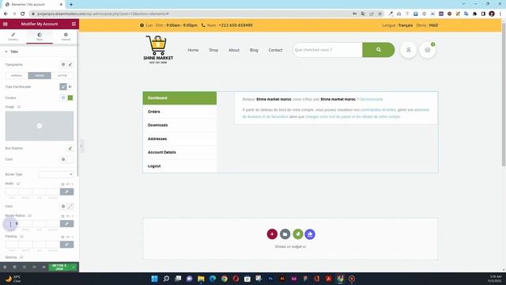
Task: Add a template with folder icon
Action: pyautogui.click(x=285, y=234)
